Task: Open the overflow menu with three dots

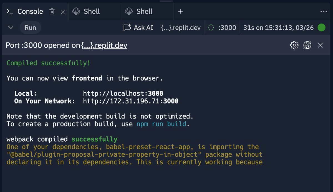Action: pyautogui.click(x=324, y=11)
